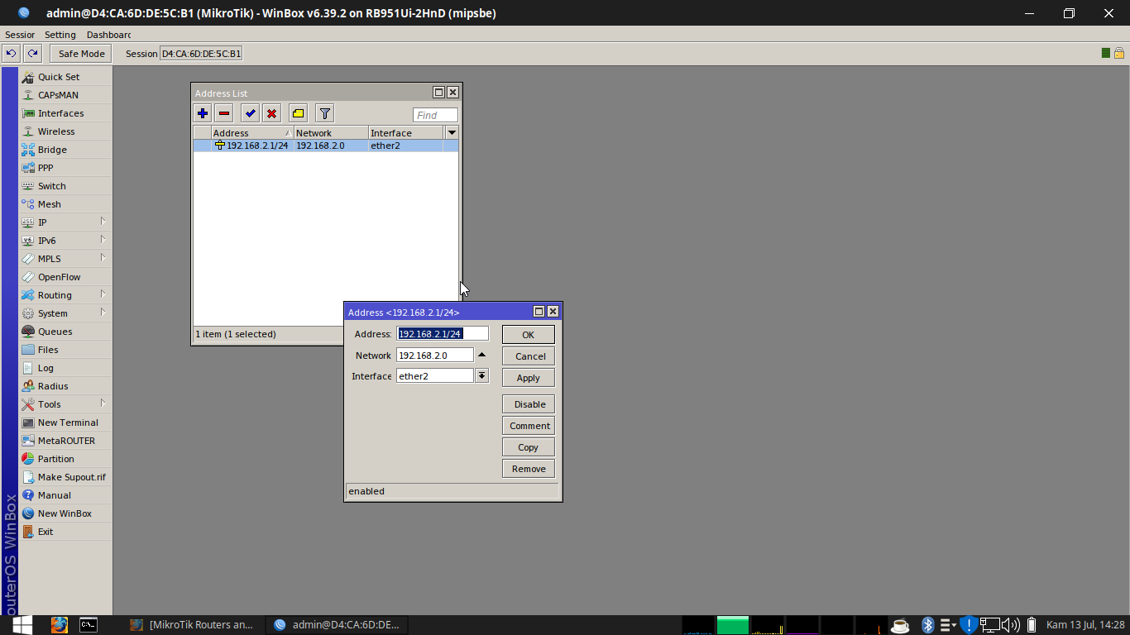The width and height of the screenshot is (1130, 635).
Task: Open Radius from sidebar
Action: [x=65, y=386]
